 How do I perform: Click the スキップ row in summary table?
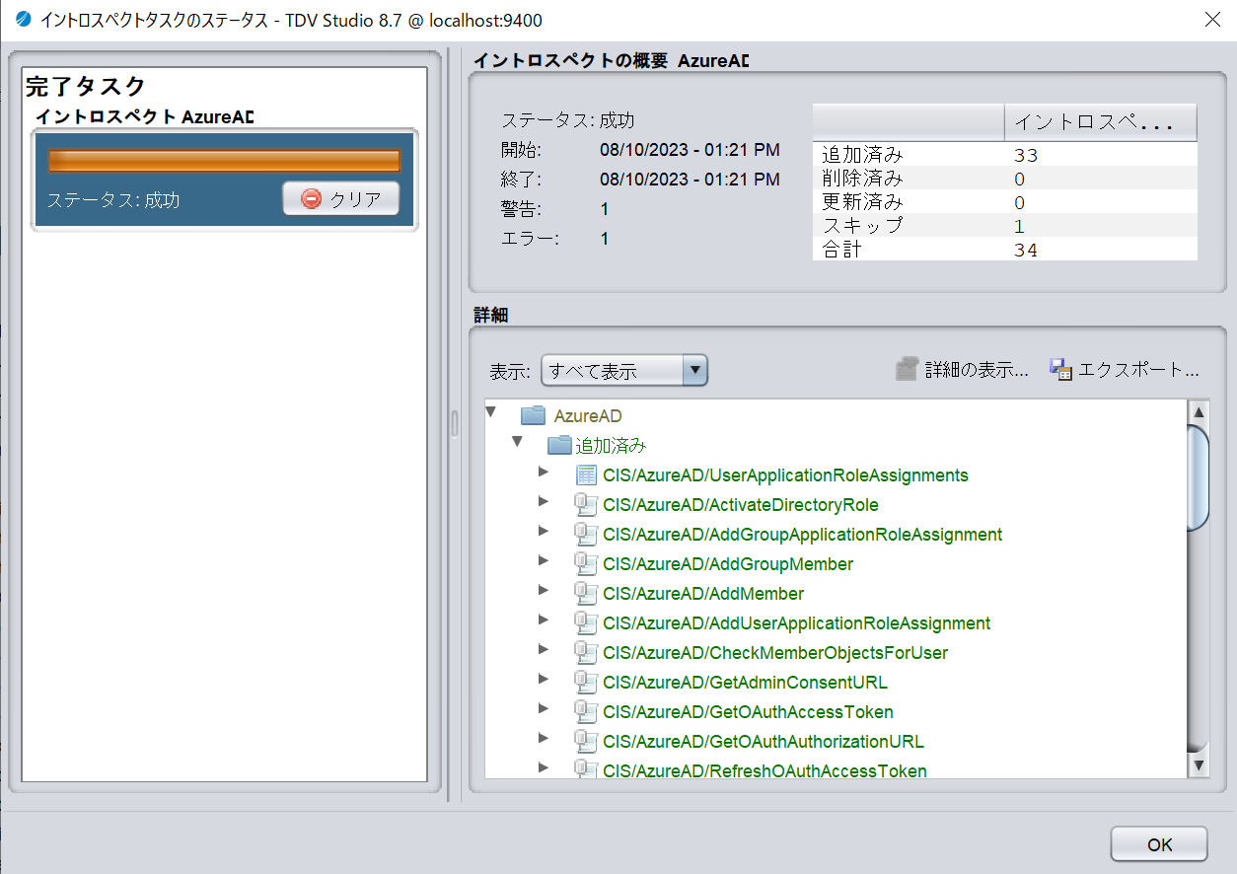pos(1004,225)
